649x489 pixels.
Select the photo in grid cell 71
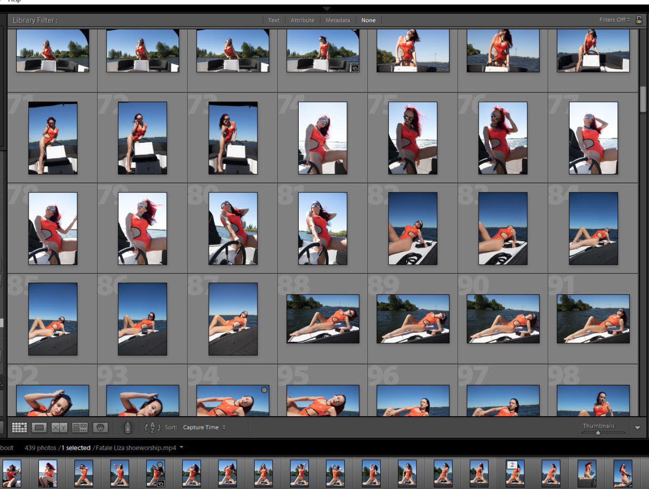pyautogui.click(x=53, y=138)
